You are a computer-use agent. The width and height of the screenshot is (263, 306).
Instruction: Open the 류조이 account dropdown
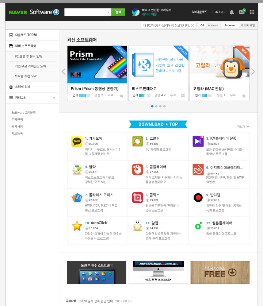point(220,12)
